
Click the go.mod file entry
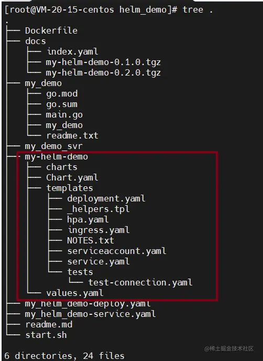point(62,94)
